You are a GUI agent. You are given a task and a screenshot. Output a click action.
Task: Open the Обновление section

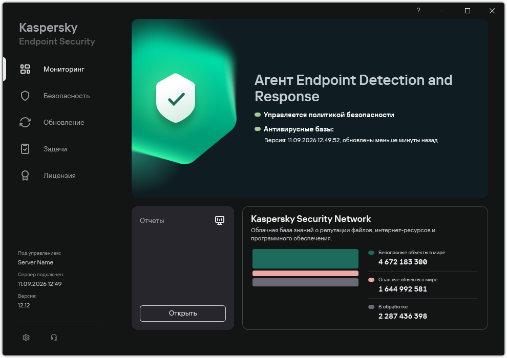tap(64, 122)
